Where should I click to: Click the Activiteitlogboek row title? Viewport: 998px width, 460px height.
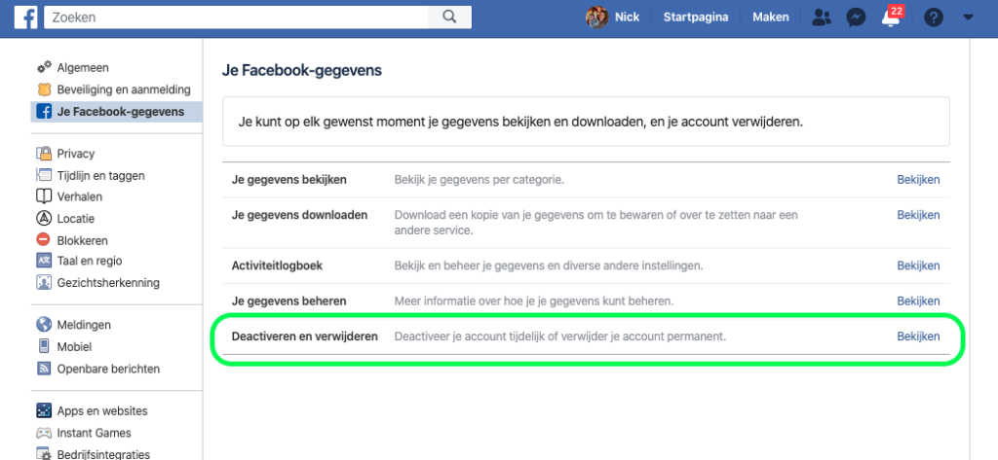(277, 265)
